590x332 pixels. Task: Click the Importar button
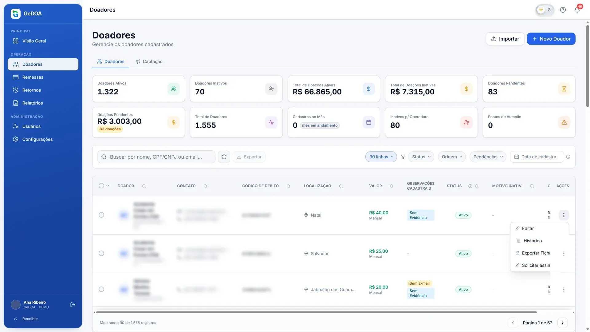pyautogui.click(x=505, y=39)
